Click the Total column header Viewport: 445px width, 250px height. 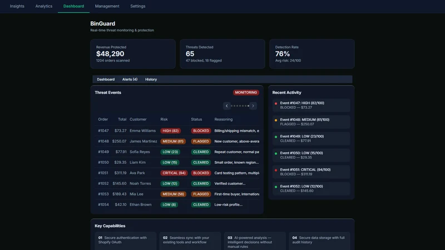[x=122, y=119]
